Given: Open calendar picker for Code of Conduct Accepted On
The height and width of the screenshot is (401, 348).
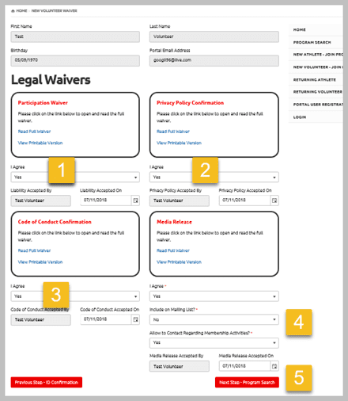Looking at the screenshot, I should (x=135, y=319).
